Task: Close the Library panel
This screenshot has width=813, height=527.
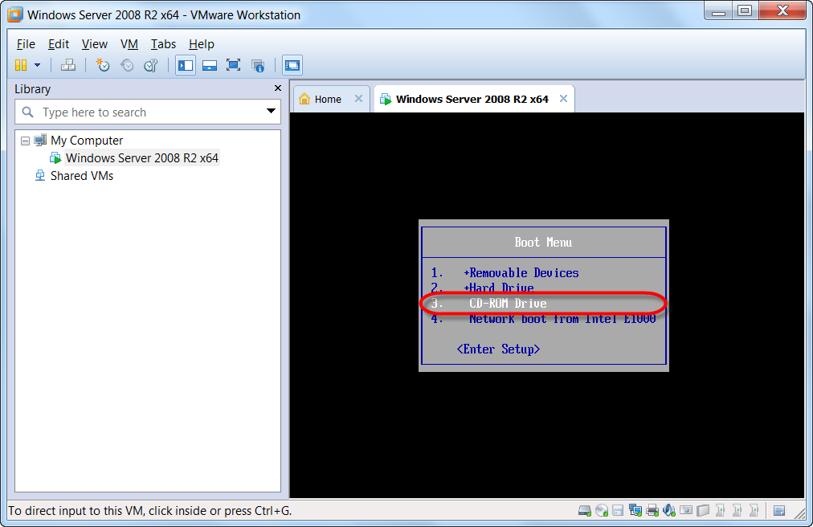Action: tap(278, 88)
